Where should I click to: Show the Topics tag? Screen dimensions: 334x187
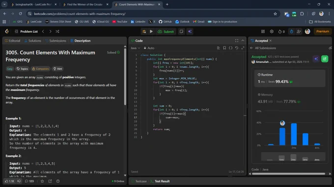(22, 69)
